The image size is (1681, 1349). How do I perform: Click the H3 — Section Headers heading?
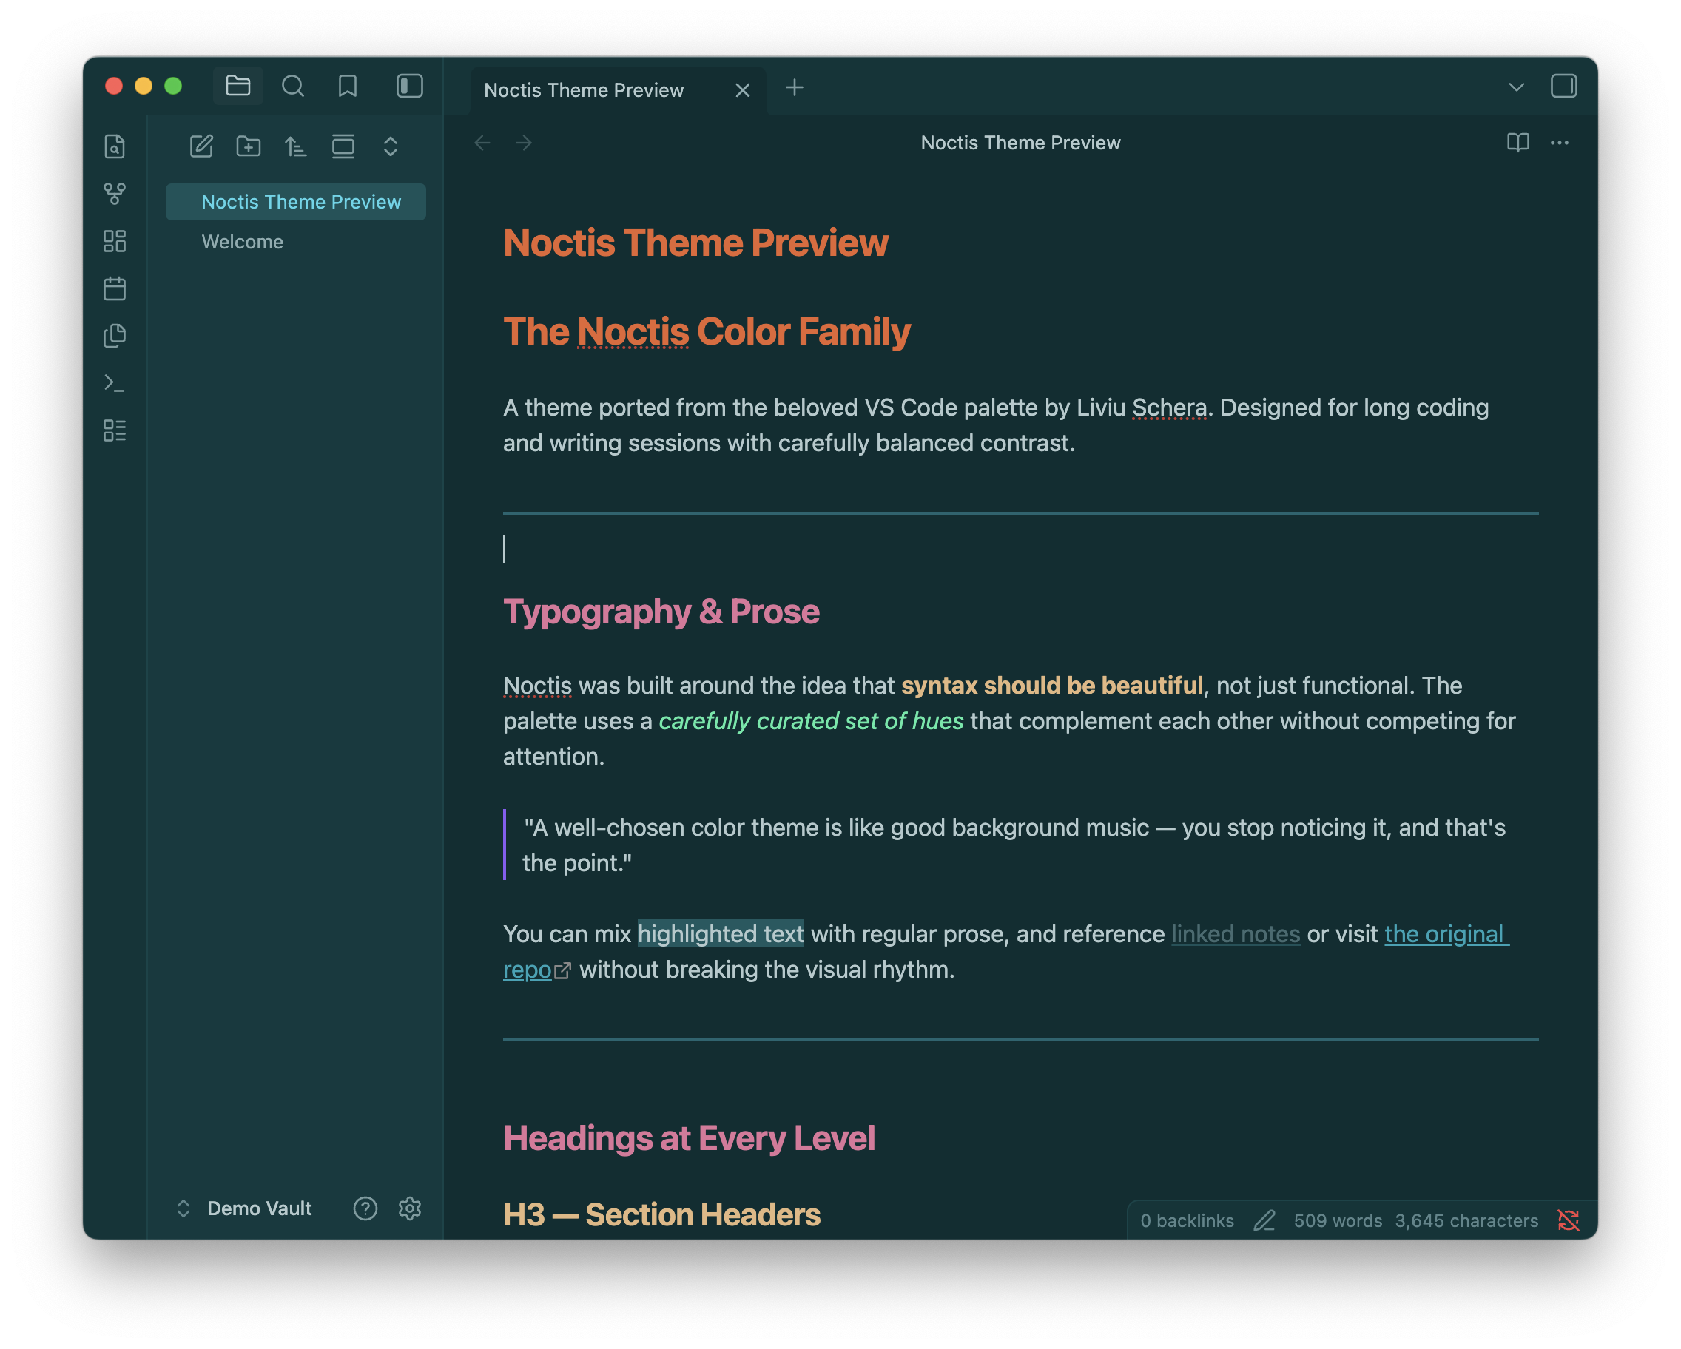[662, 1214]
